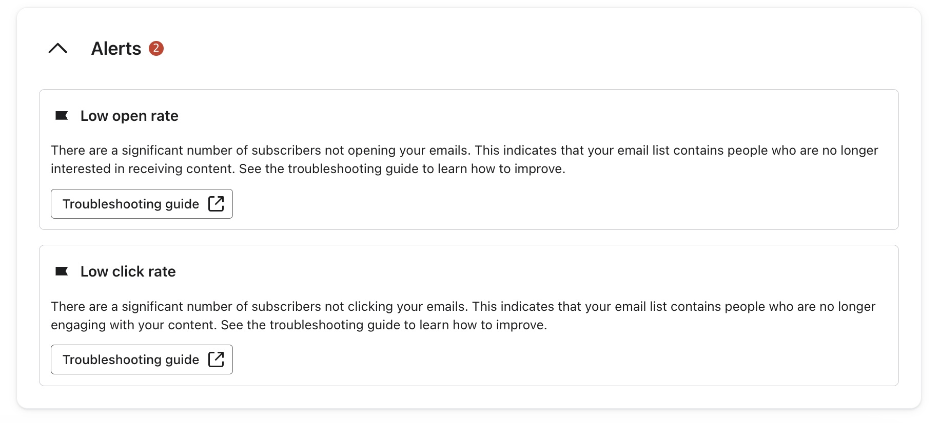940x423 pixels.
Task: Click external-link icon in Low open rate guide button
Action: [x=216, y=204]
